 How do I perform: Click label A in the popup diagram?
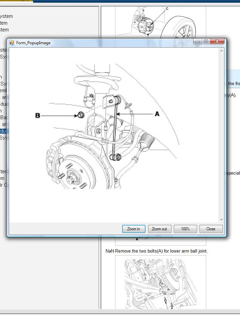coord(157,114)
